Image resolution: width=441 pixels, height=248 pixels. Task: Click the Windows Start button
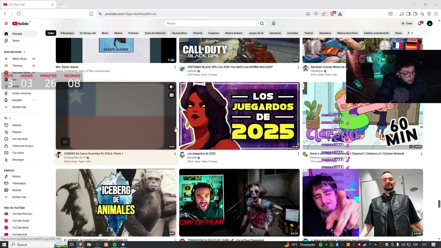pyautogui.click(x=5, y=245)
